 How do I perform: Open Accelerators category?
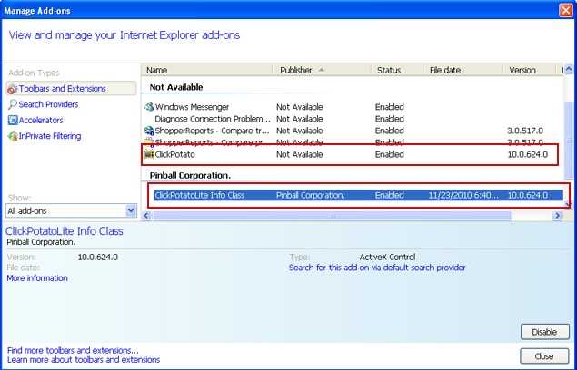tap(41, 120)
